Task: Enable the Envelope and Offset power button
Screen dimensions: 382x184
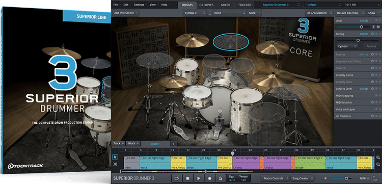Action: point(372,61)
